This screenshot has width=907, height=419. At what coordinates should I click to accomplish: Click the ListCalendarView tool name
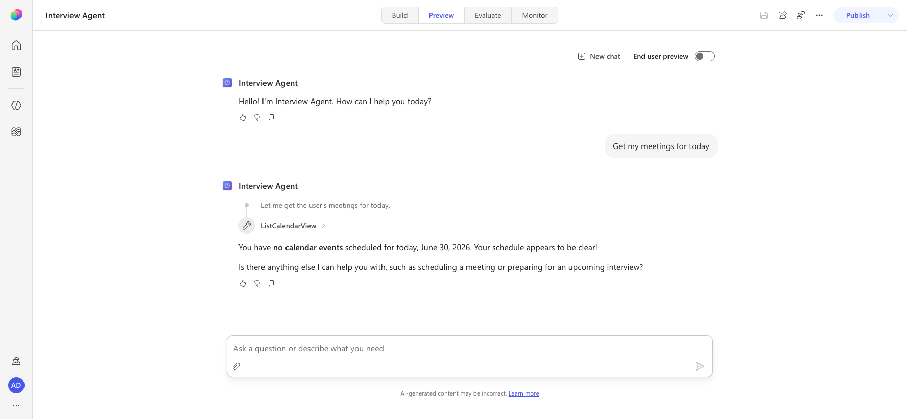point(289,226)
